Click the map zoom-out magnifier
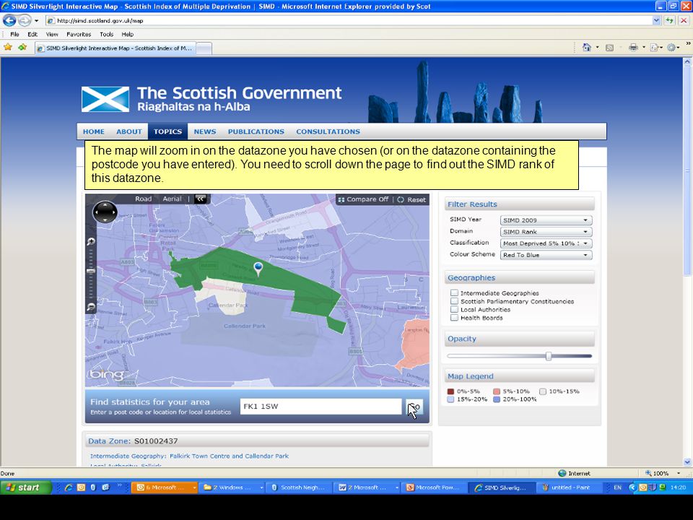Viewport: 693px width, 520px height. coord(91,307)
